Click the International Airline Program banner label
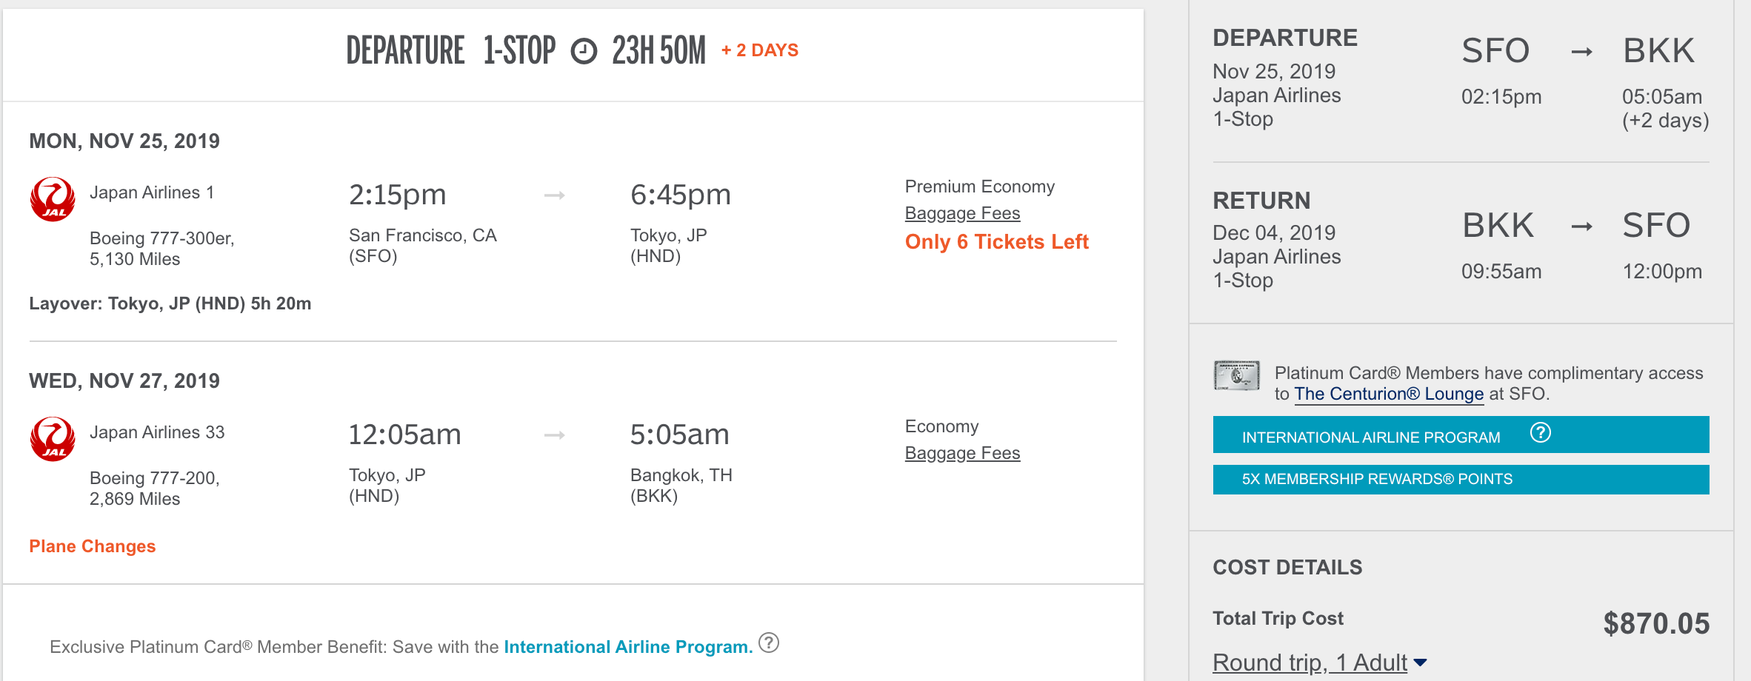Image resolution: width=1751 pixels, height=681 pixels. click(x=1371, y=437)
